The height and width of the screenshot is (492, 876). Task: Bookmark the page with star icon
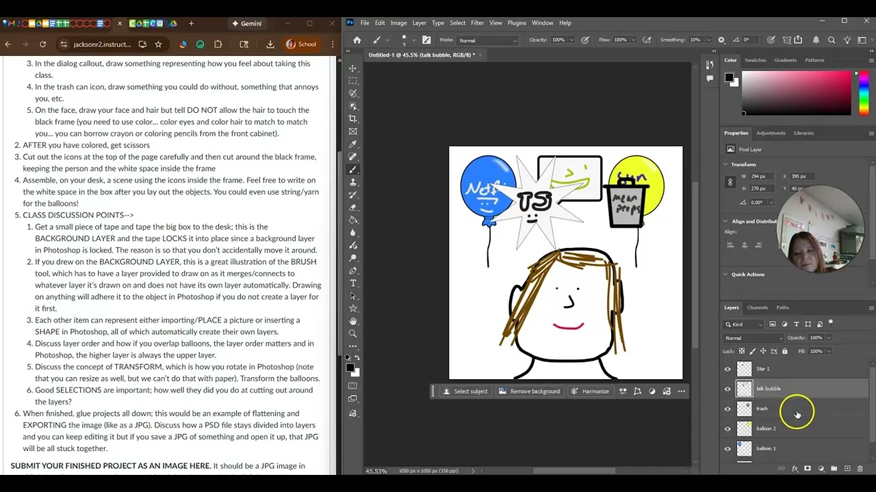[158, 44]
